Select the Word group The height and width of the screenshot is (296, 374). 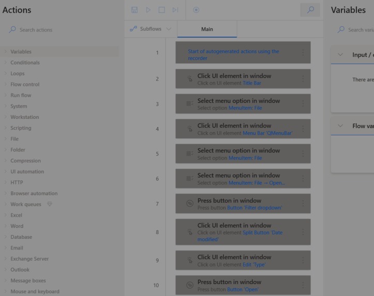tap(17, 226)
